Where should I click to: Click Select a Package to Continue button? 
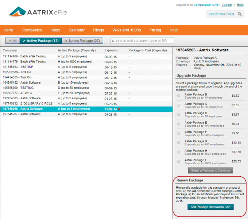210,170
